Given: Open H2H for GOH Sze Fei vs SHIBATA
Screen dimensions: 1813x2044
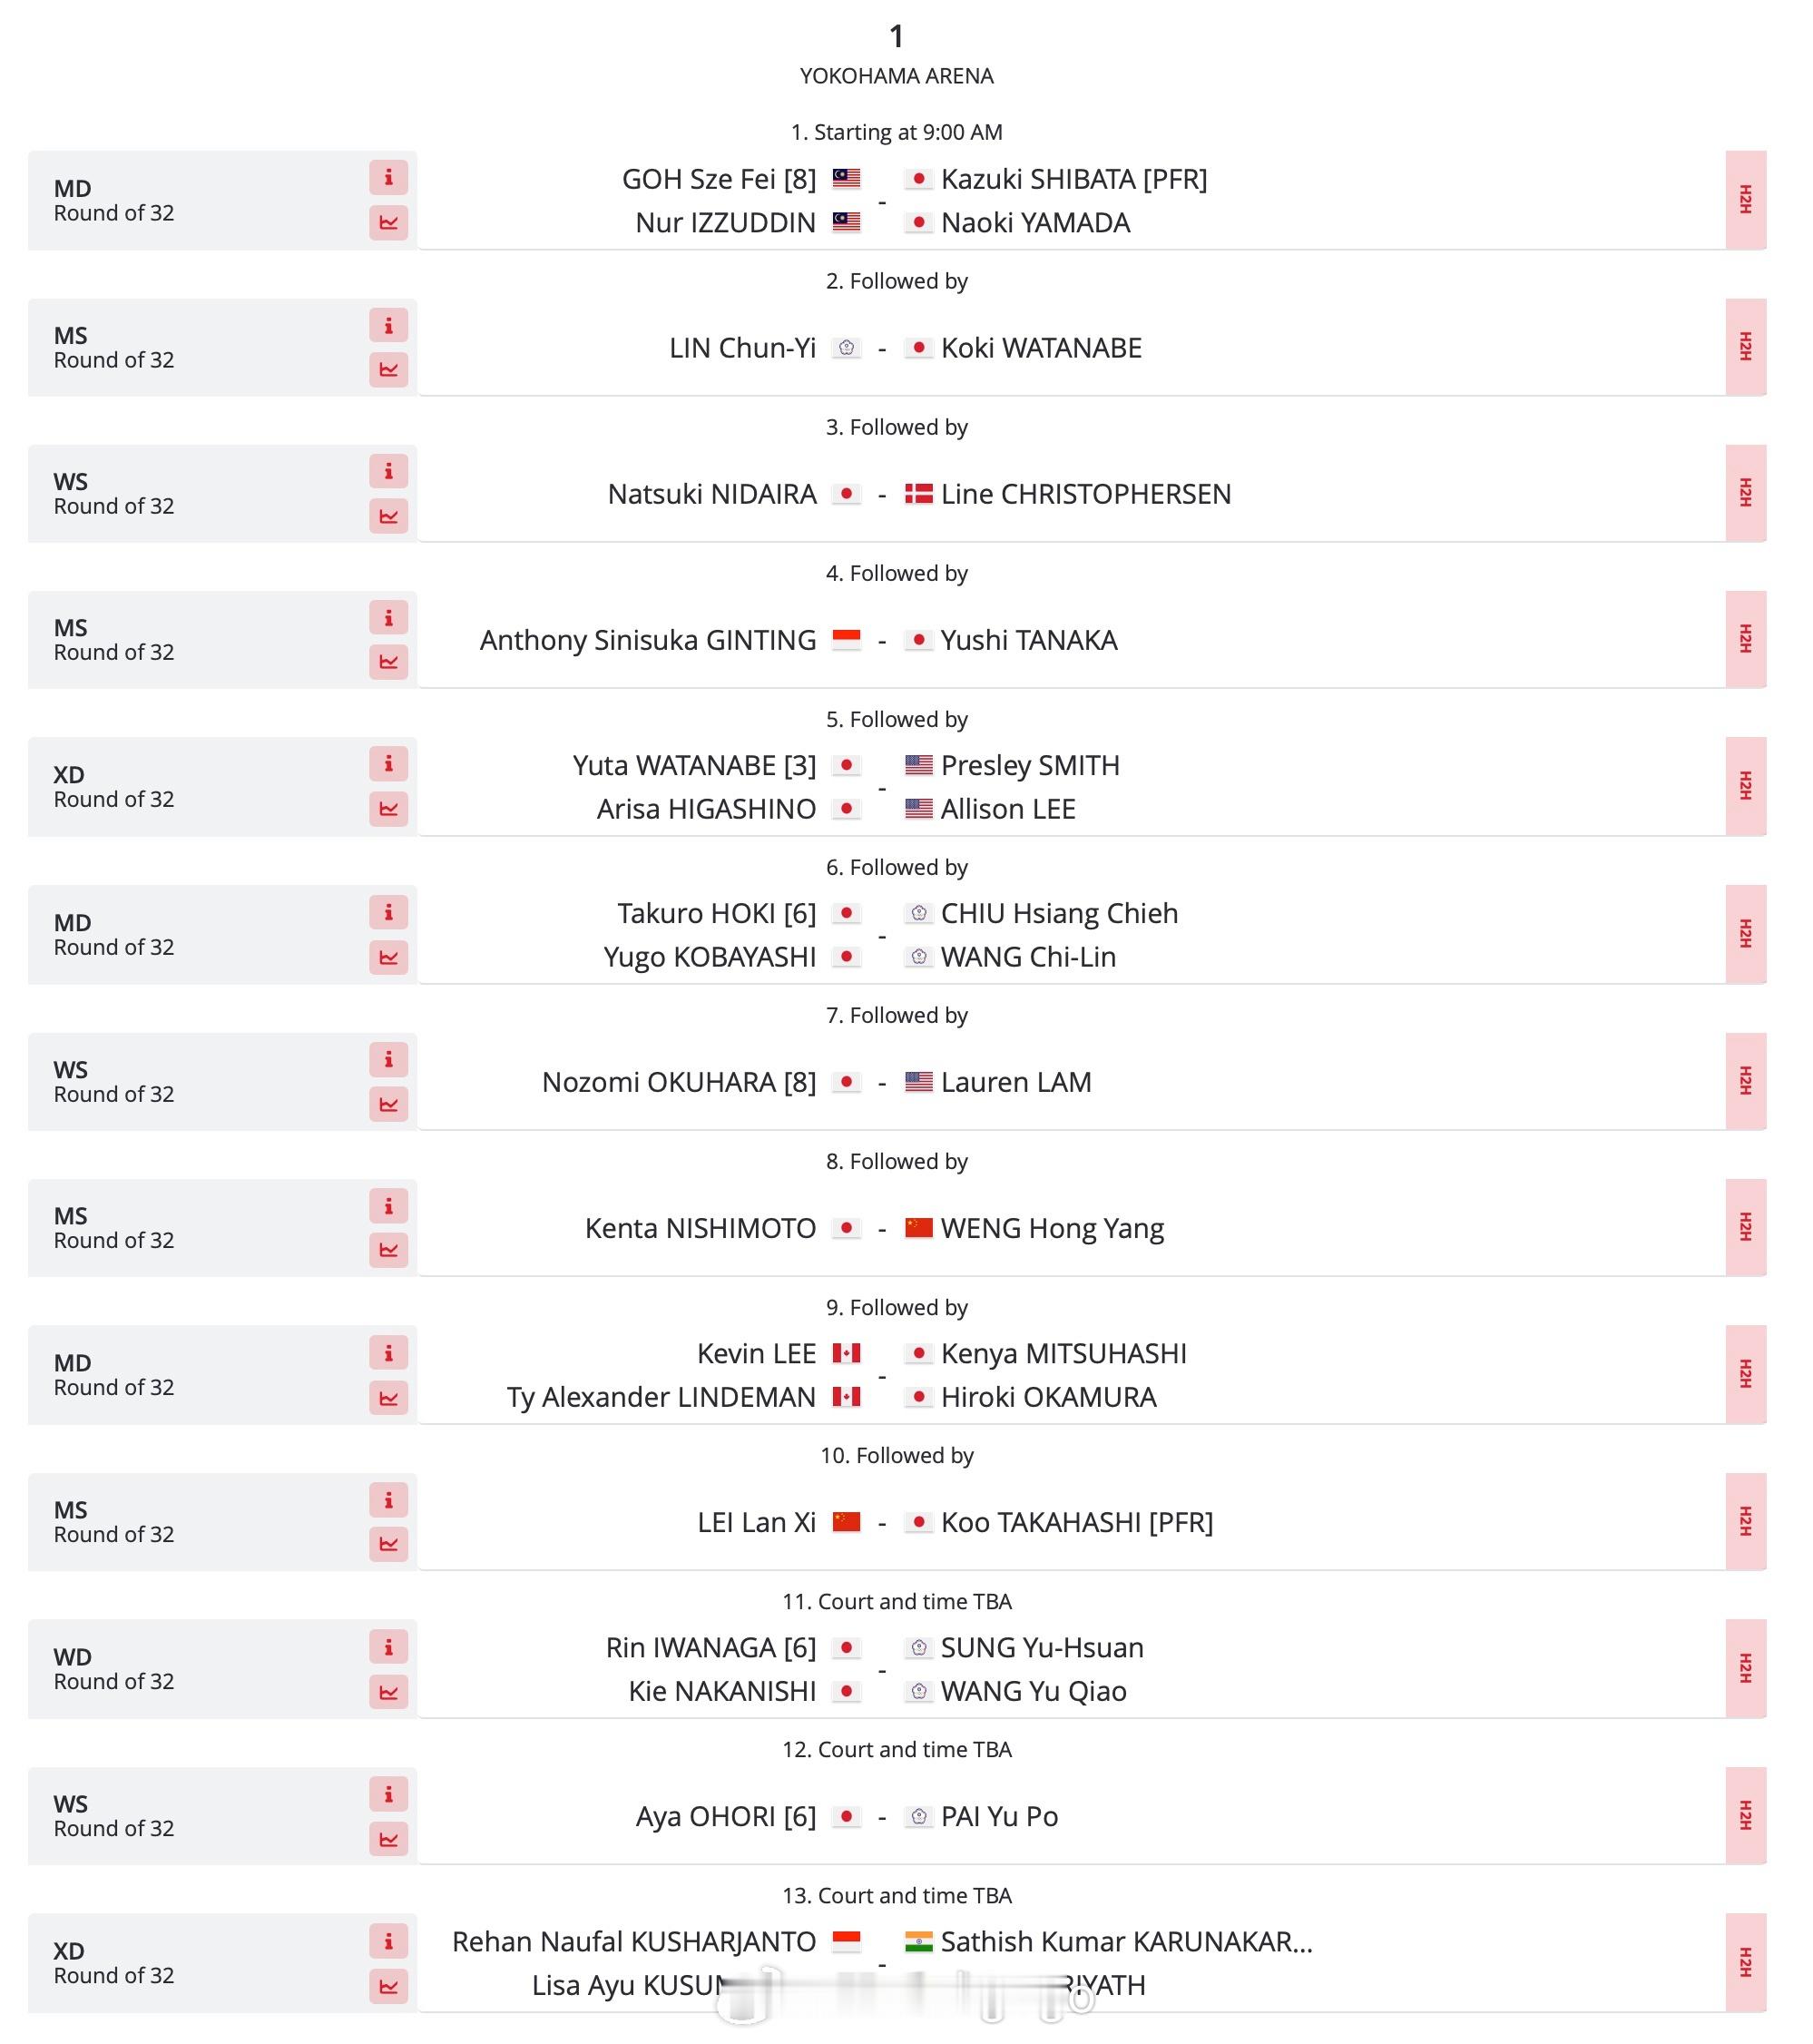Looking at the screenshot, I should [x=1745, y=200].
